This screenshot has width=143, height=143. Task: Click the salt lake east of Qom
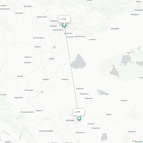coord(79,62)
